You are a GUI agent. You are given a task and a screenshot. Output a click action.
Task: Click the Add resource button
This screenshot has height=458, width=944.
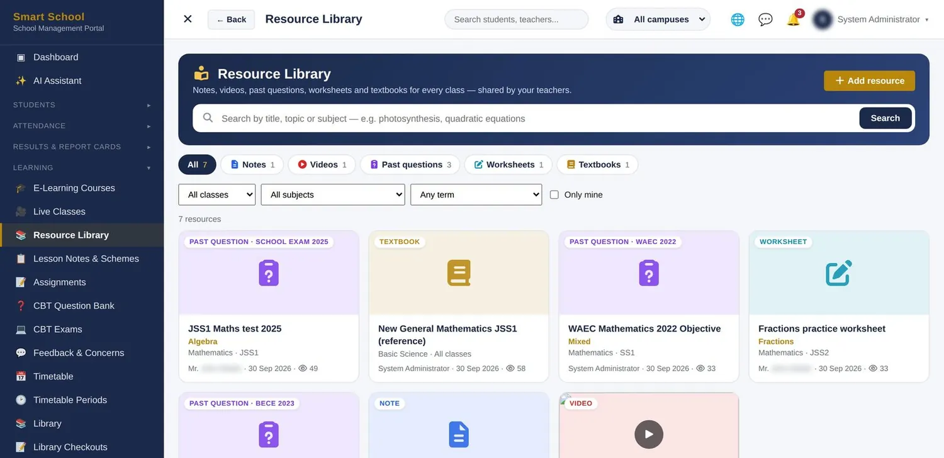870,81
